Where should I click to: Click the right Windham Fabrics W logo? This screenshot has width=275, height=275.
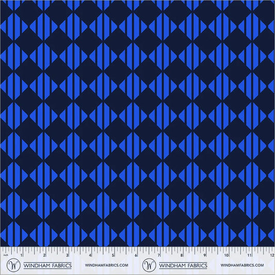click(x=149, y=265)
